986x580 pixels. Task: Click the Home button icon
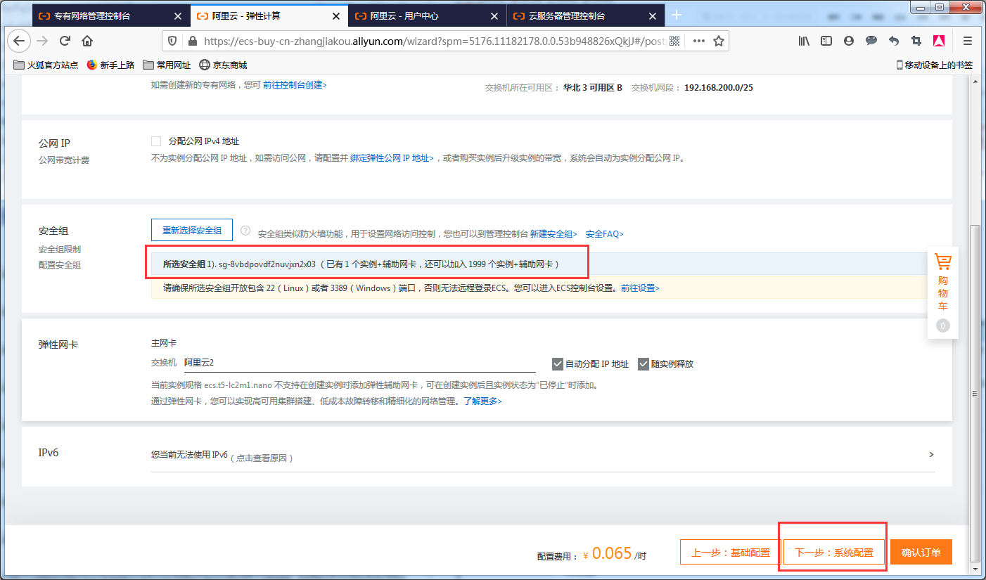(87, 41)
